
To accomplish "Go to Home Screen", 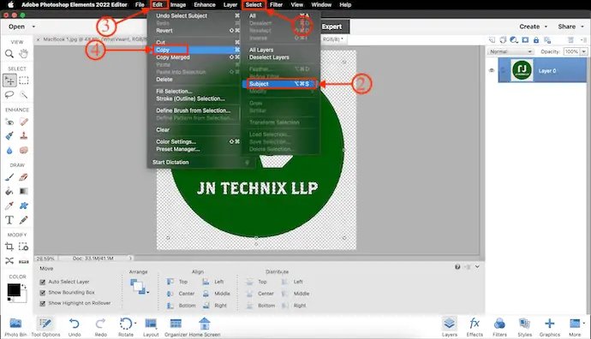I will [205, 327].
